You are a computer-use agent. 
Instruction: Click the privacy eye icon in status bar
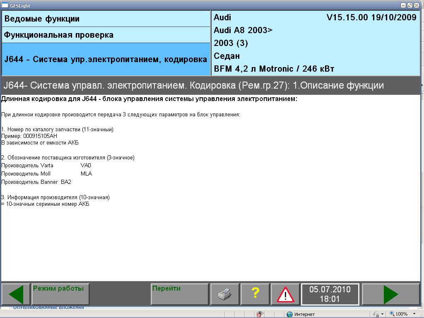click(260, 314)
